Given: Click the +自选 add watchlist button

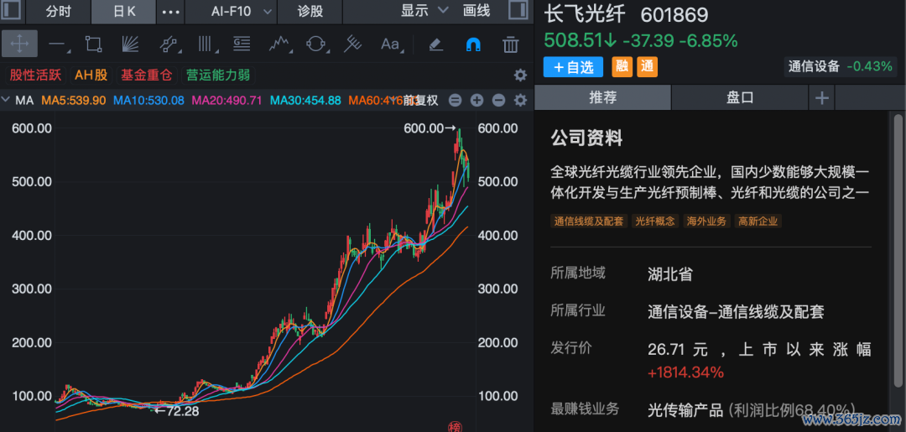Looking at the screenshot, I should coord(573,67).
